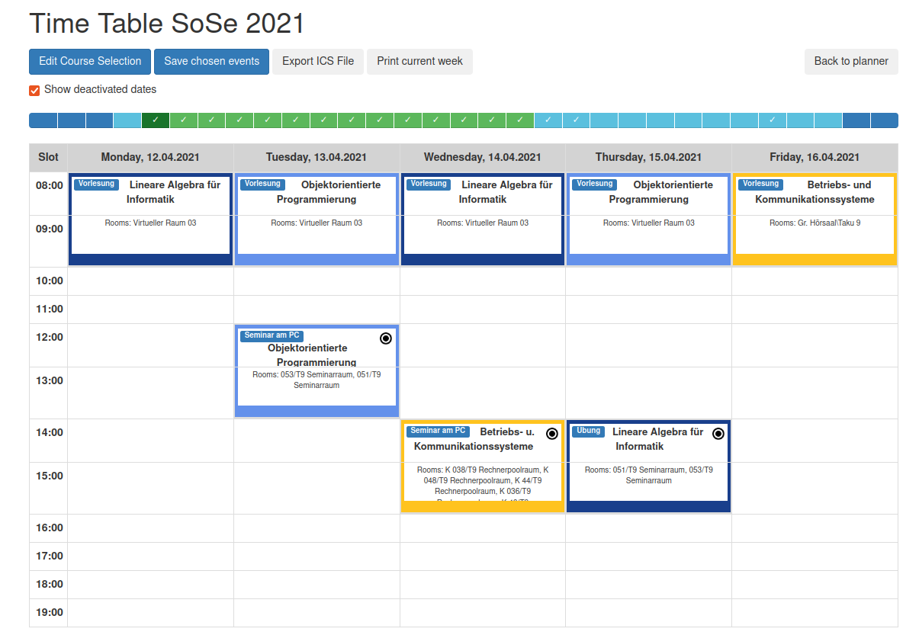Click the Friday, 16.04.2021 column header

pyautogui.click(x=815, y=158)
